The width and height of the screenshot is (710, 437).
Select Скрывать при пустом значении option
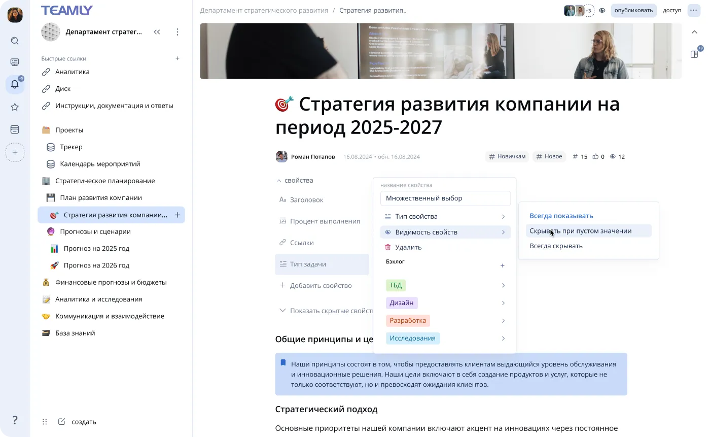click(x=588, y=231)
